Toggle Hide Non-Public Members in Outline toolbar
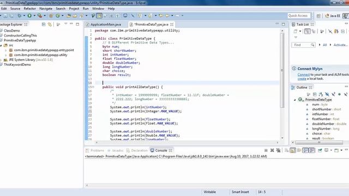Image resolution: width=349 pixels, height=196 pixels. click(x=339, y=94)
